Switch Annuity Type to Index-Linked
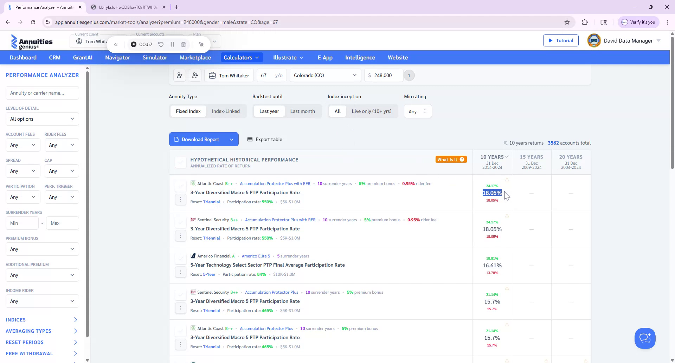This screenshot has height=363, width=675. [226, 111]
